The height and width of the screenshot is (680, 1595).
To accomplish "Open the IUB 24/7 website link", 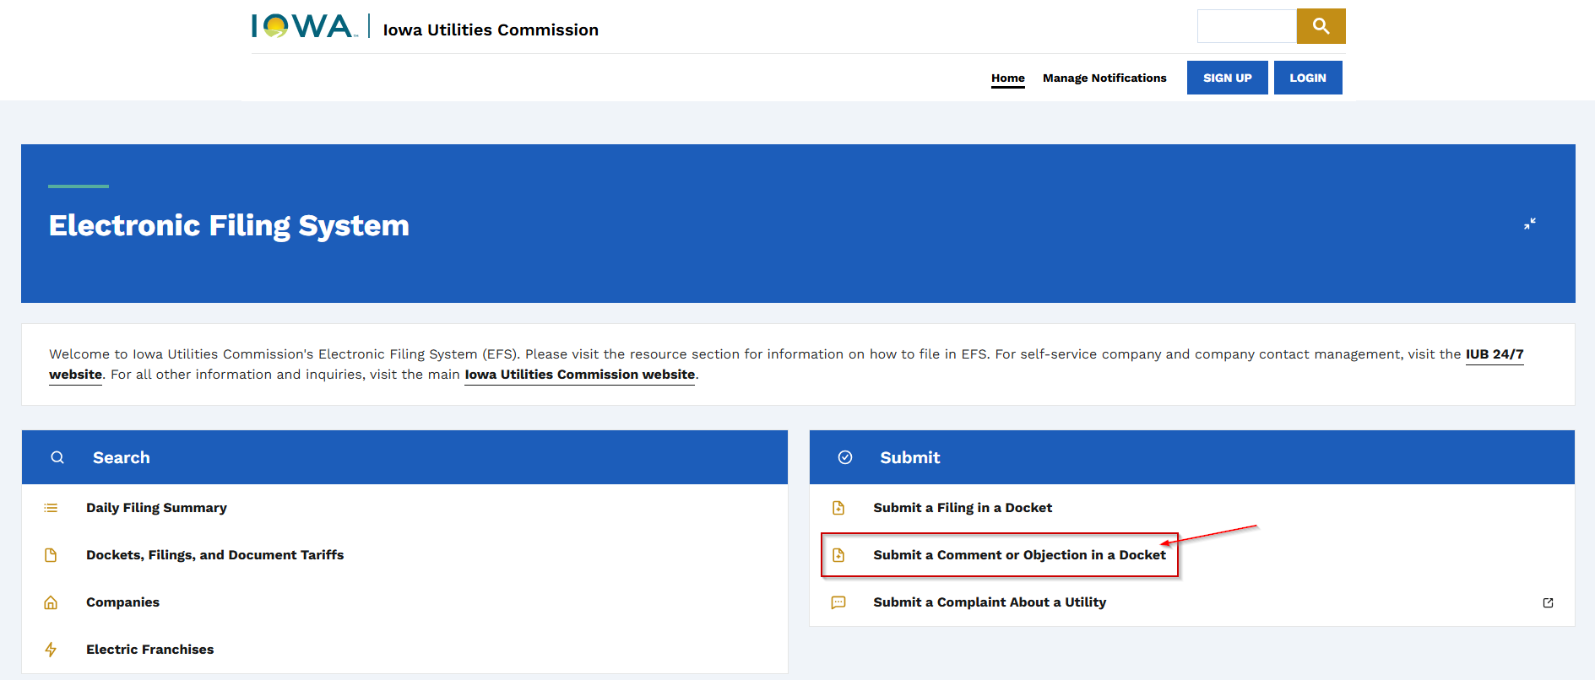I will [1495, 354].
